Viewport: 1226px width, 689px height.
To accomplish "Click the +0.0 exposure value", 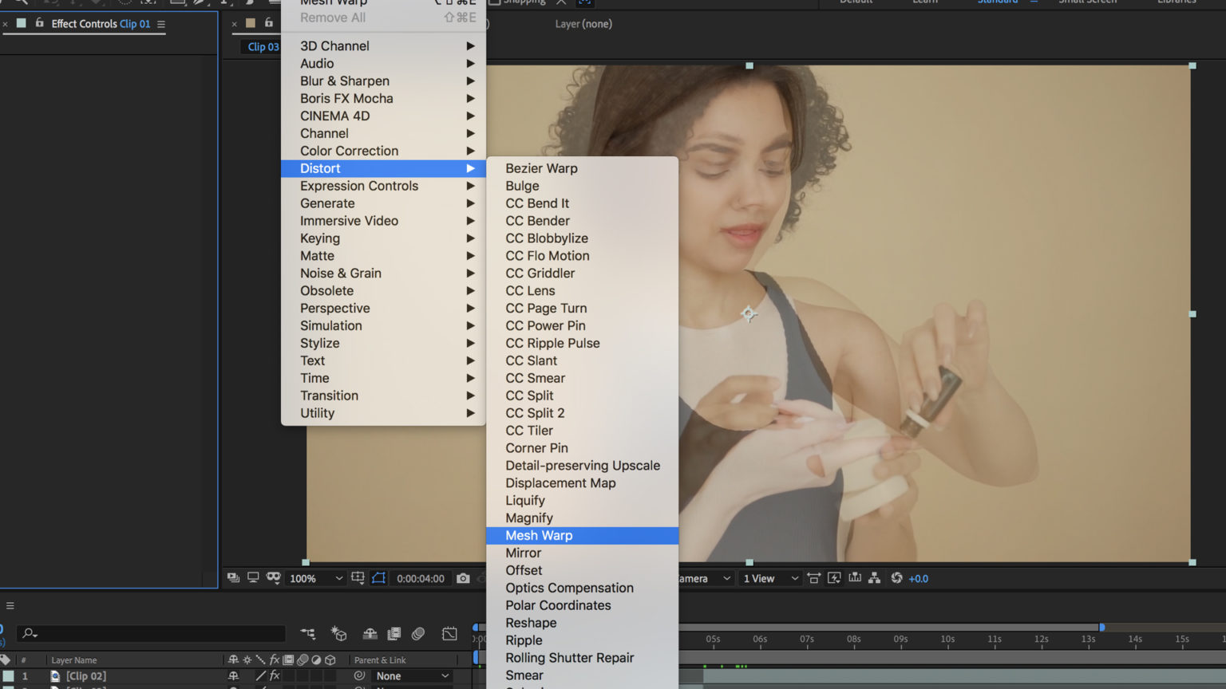I will pyautogui.click(x=919, y=578).
